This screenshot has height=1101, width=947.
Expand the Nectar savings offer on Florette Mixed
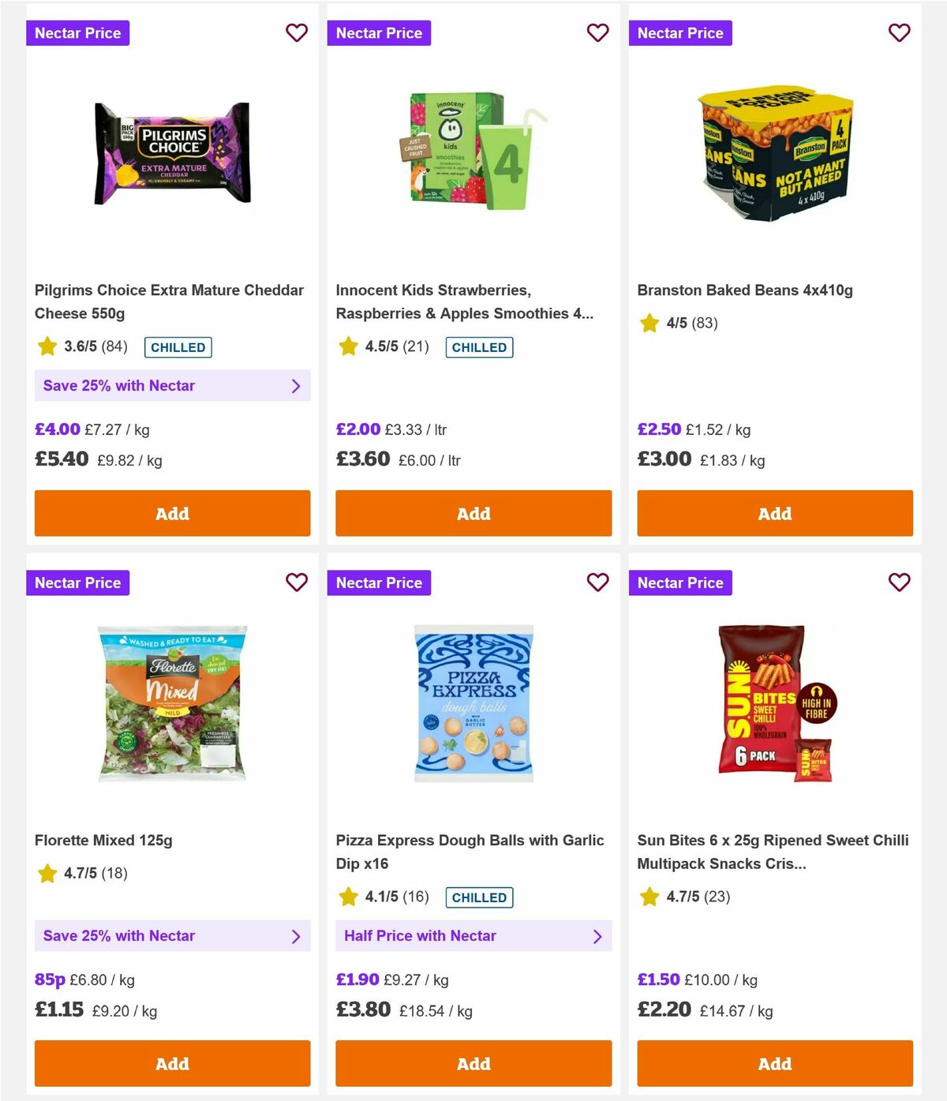pyautogui.click(x=171, y=936)
